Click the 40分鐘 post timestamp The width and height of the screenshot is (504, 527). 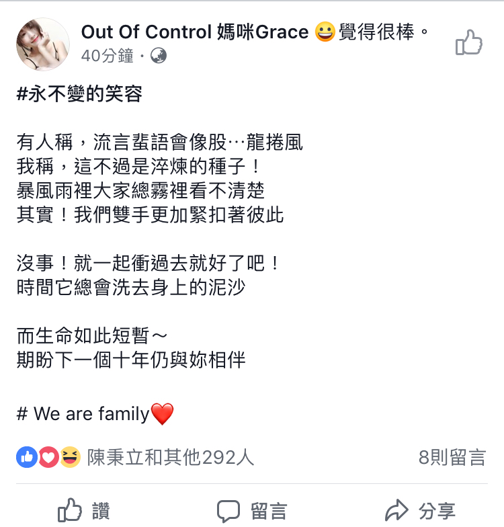pos(108,55)
